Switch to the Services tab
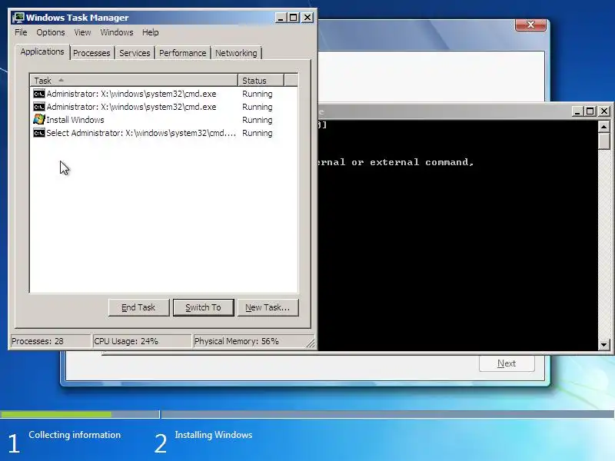The width and height of the screenshot is (615, 461). point(135,53)
